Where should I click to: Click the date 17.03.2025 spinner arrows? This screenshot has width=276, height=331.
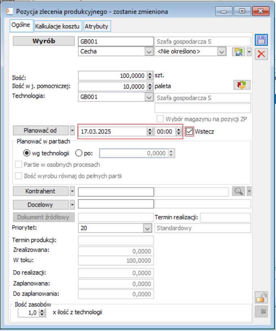pos(150,132)
